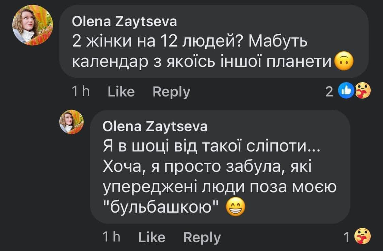The width and height of the screenshot is (383, 251).
Task: Open the small profile picture on the reply
Action: 71,122
